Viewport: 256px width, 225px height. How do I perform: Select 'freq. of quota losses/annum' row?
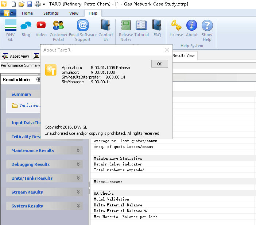pos(173,146)
